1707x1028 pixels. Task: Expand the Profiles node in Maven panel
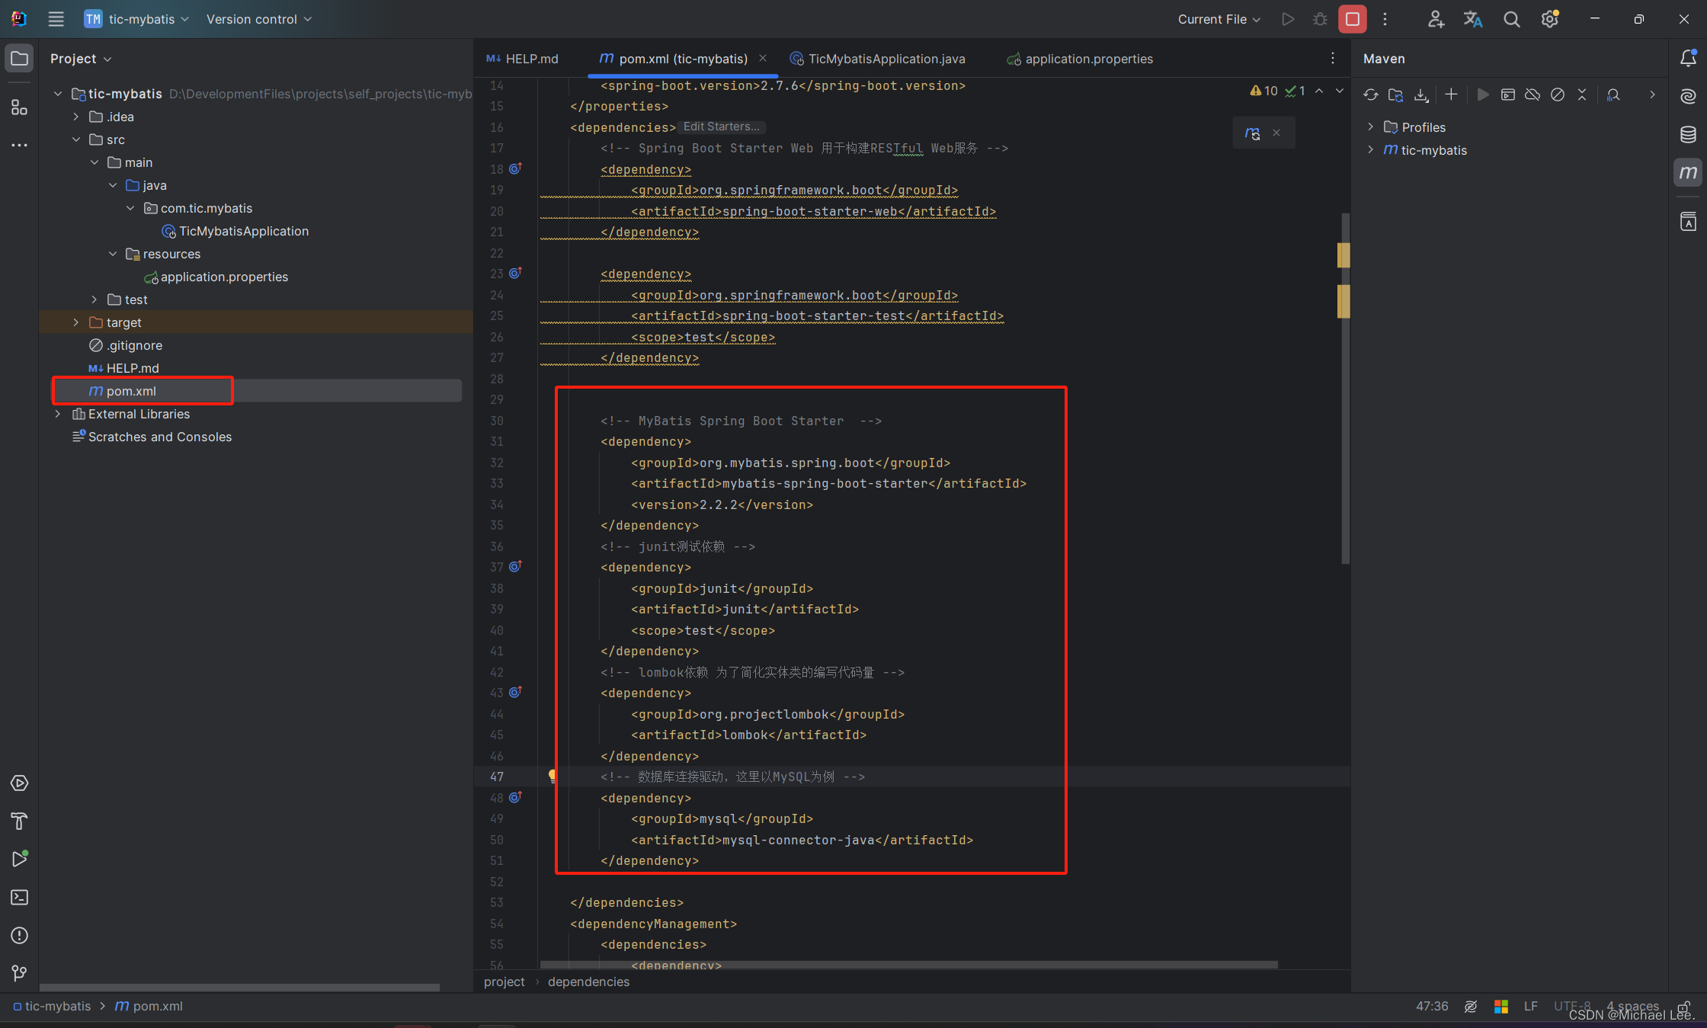click(1370, 127)
